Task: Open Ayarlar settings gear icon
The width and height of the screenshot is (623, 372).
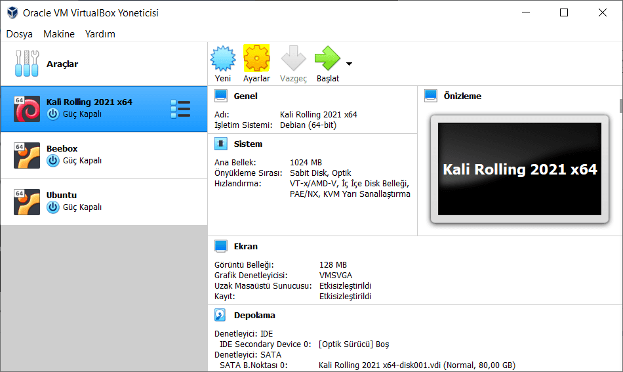Action: click(256, 59)
